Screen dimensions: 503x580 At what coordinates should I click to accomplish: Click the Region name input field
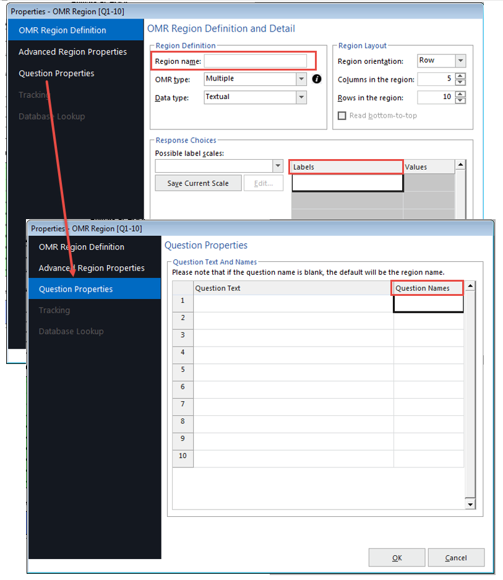(255, 61)
